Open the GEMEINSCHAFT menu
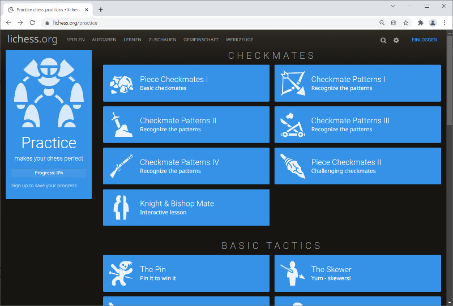The height and width of the screenshot is (306, 453). [201, 40]
